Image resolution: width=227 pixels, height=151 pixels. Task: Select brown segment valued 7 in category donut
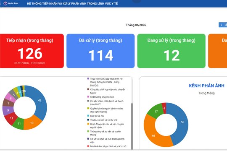point(8,104)
